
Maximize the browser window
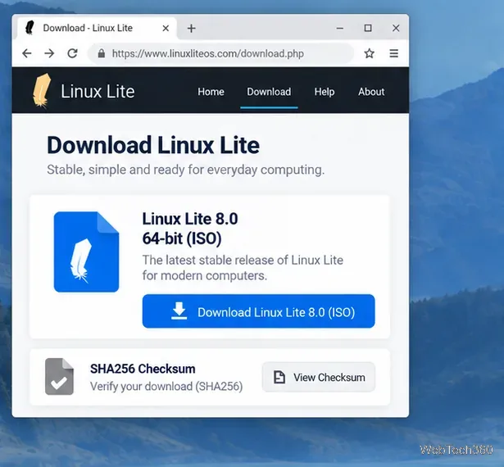(x=368, y=29)
